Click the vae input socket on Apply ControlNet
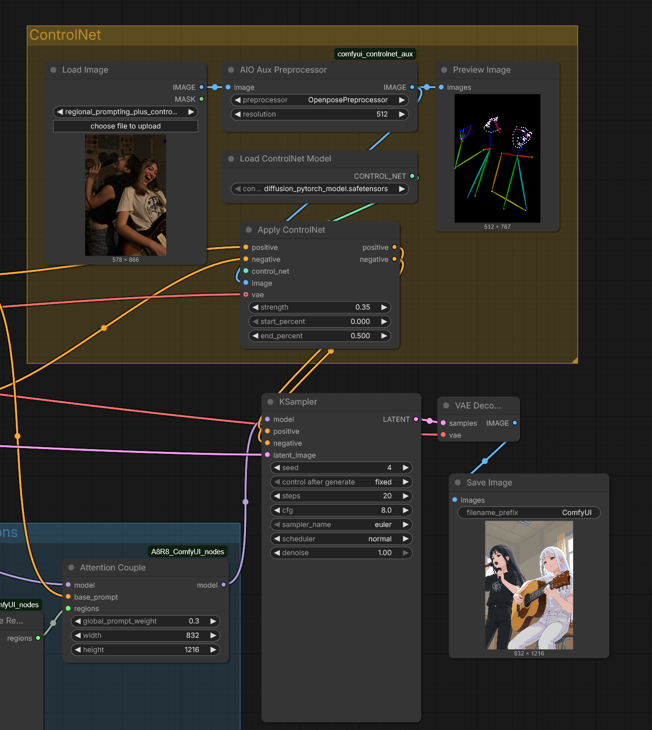Screen dimensions: 652x730 click(x=246, y=295)
